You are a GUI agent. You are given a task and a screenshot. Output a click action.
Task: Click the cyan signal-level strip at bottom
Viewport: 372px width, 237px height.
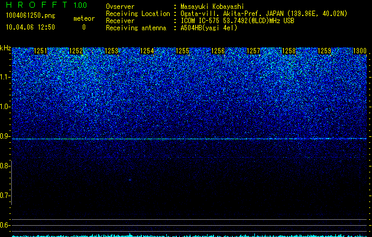coord(189,235)
